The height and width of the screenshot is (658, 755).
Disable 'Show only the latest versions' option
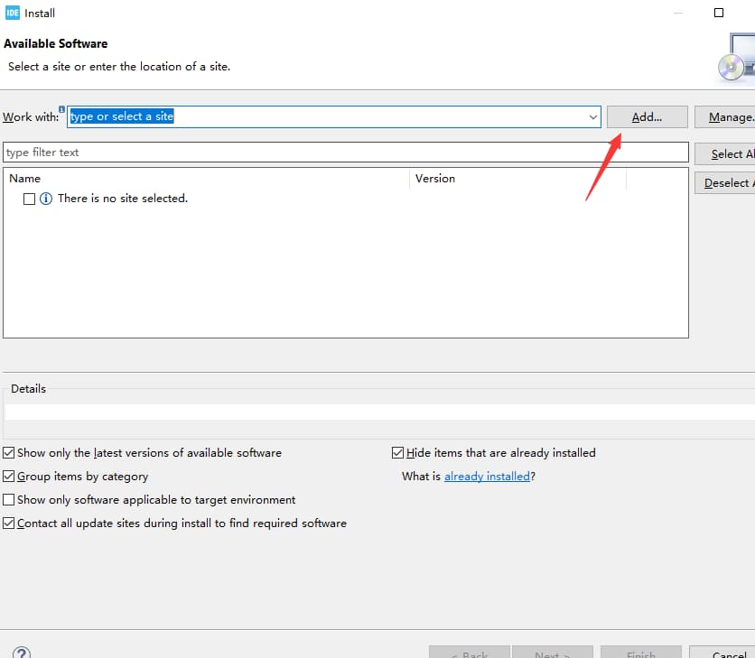pyautogui.click(x=9, y=453)
